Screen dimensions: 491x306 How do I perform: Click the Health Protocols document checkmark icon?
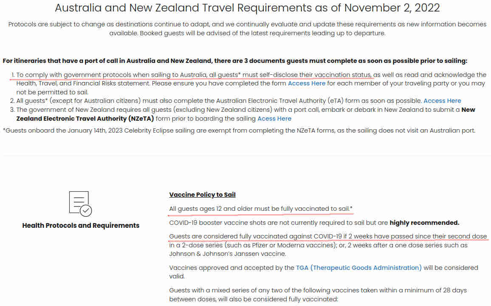pos(80,204)
